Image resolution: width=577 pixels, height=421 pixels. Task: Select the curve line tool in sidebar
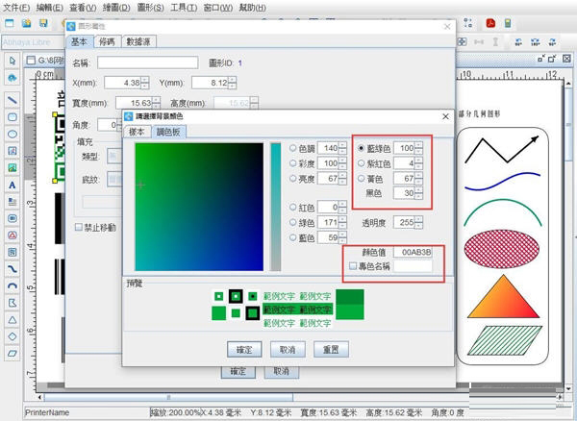coord(13,267)
